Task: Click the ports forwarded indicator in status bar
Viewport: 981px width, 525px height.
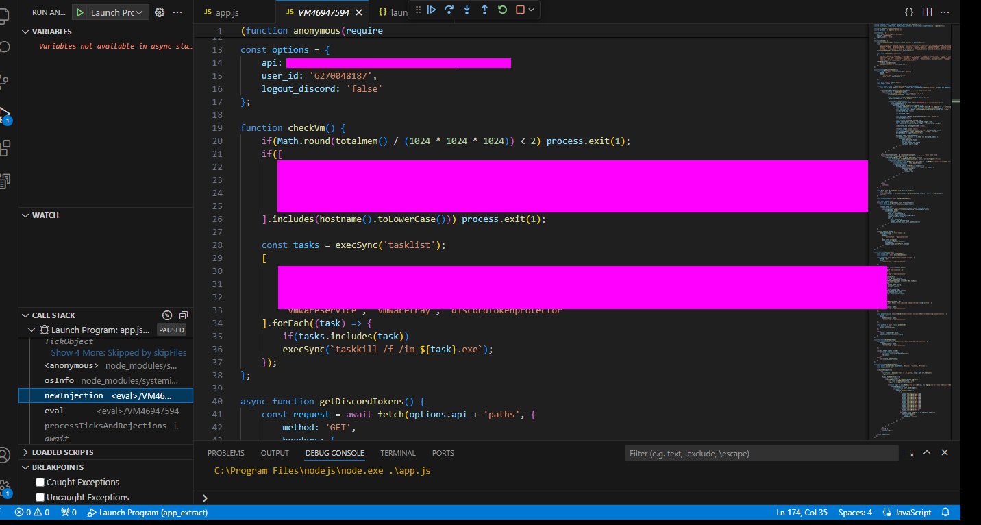Action: (x=69, y=513)
